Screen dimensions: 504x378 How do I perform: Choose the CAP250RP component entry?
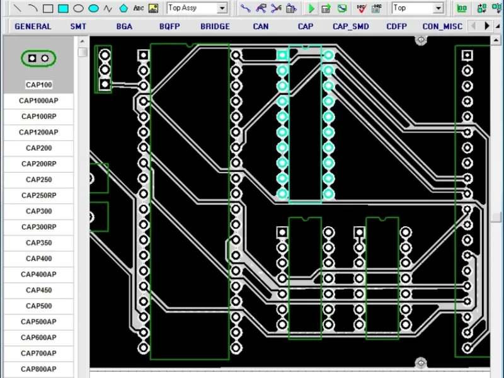[38, 195]
